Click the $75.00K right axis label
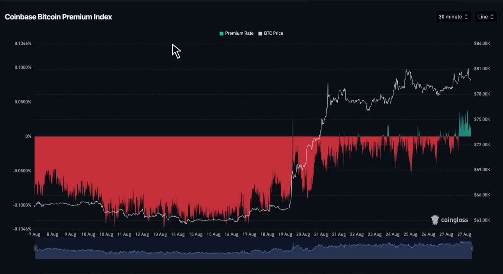This screenshot has height=274, width=503. tap(482, 119)
